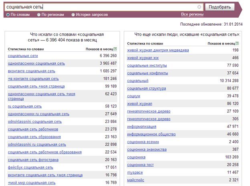Open 'живой журнал дмитрия медведева' link
This screenshot has height=186, width=250.
point(158,51)
